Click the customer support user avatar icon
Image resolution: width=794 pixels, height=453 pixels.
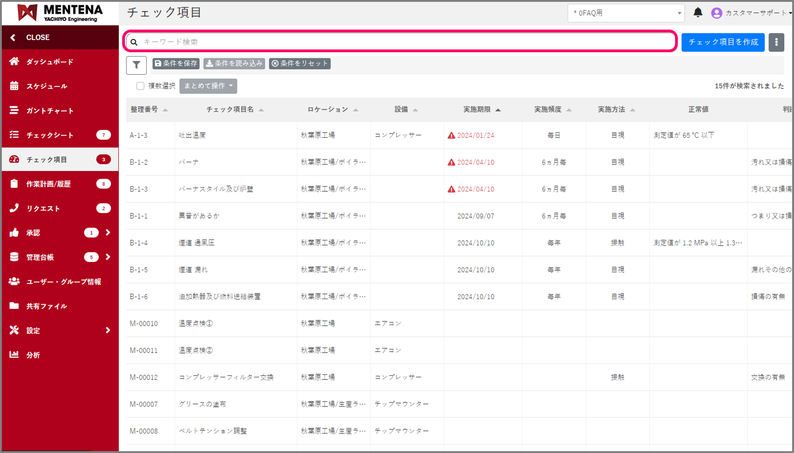click(x=716, y=13)
